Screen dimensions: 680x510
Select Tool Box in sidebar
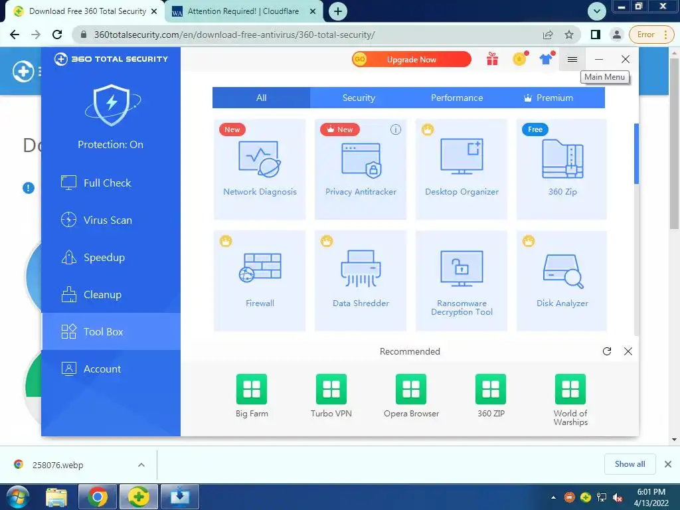click(x=111, y=331)
